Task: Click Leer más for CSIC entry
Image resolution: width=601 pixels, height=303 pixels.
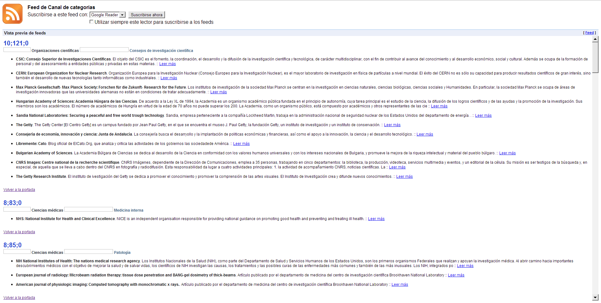Action: click(167, 64)
